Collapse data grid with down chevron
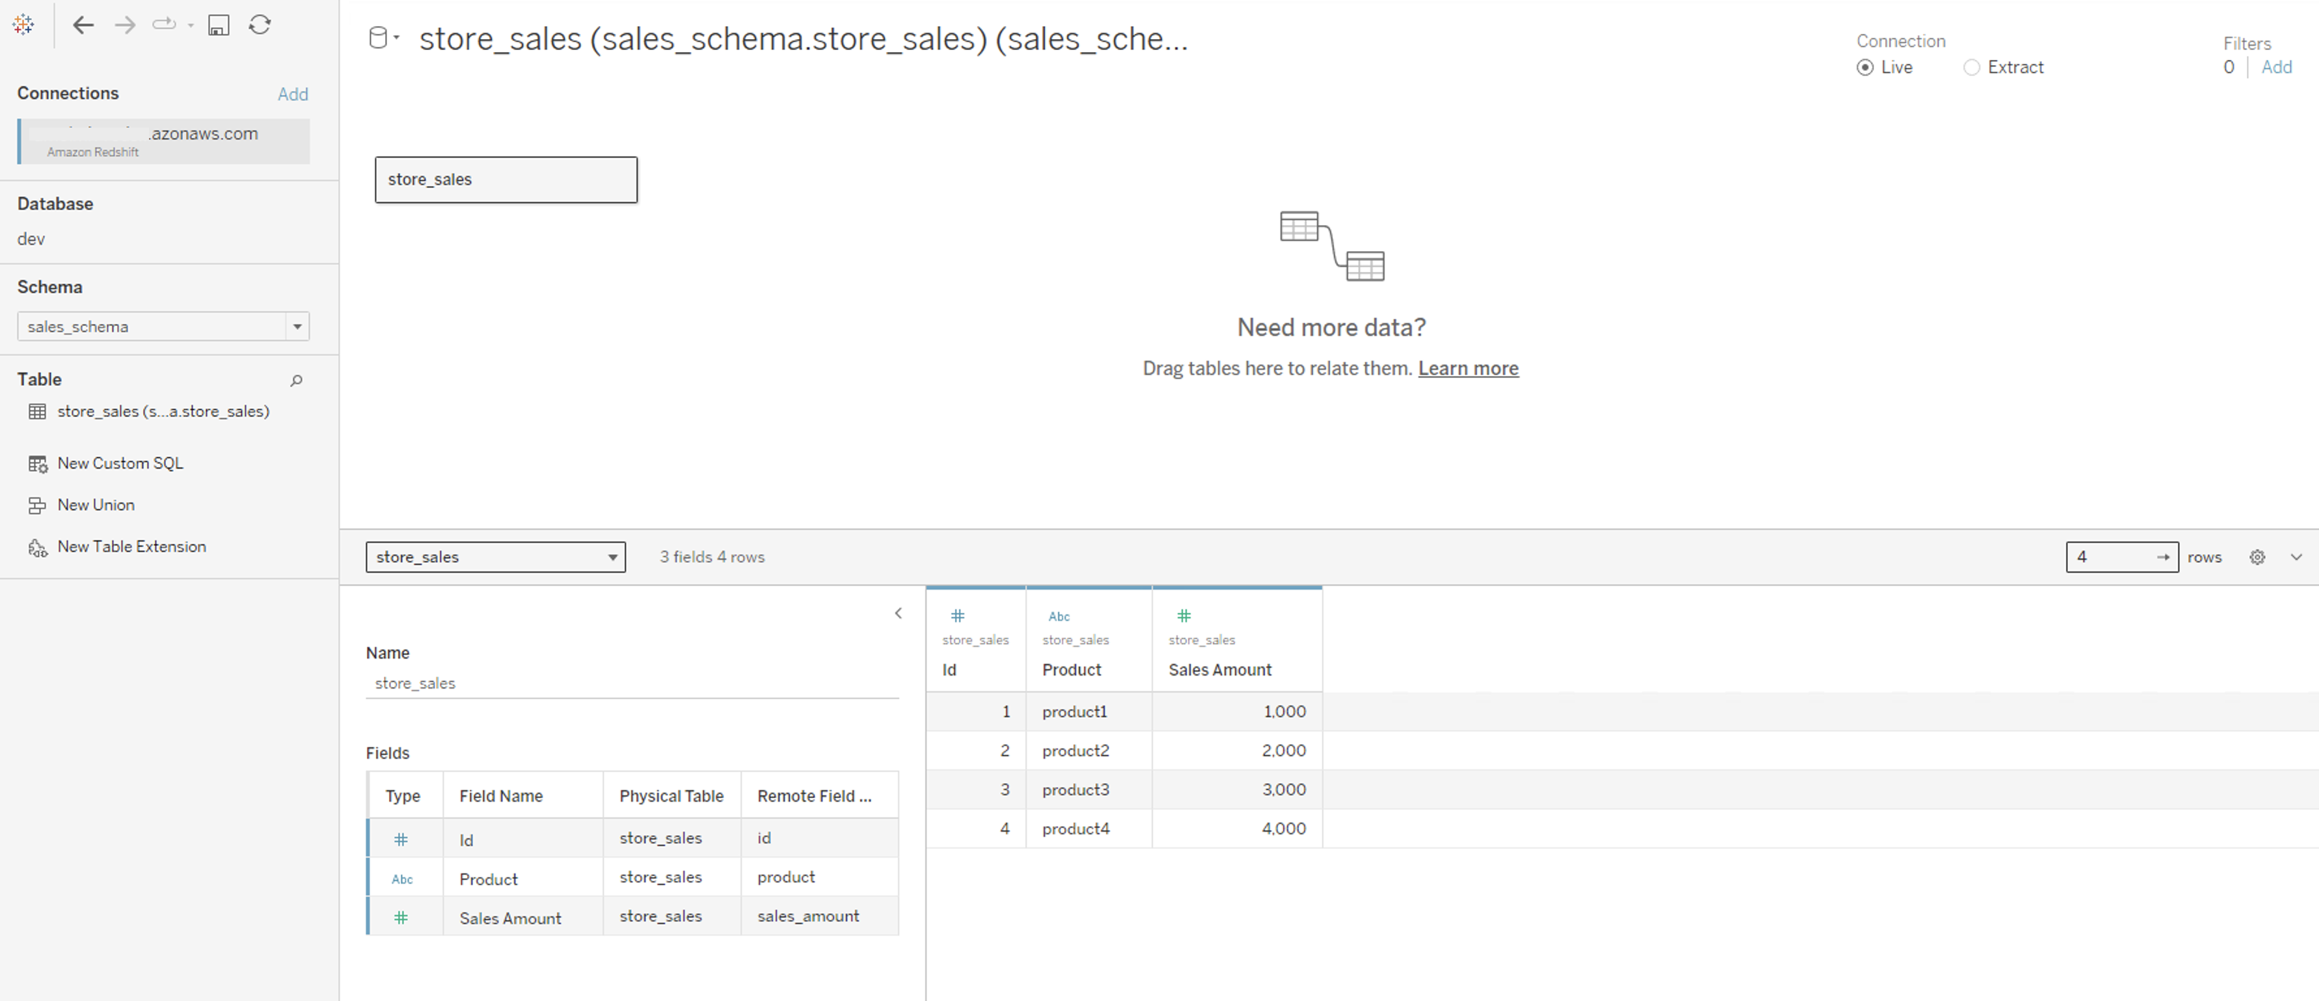Viewport: 2319px width, 1001px height. click(2296, 557)
